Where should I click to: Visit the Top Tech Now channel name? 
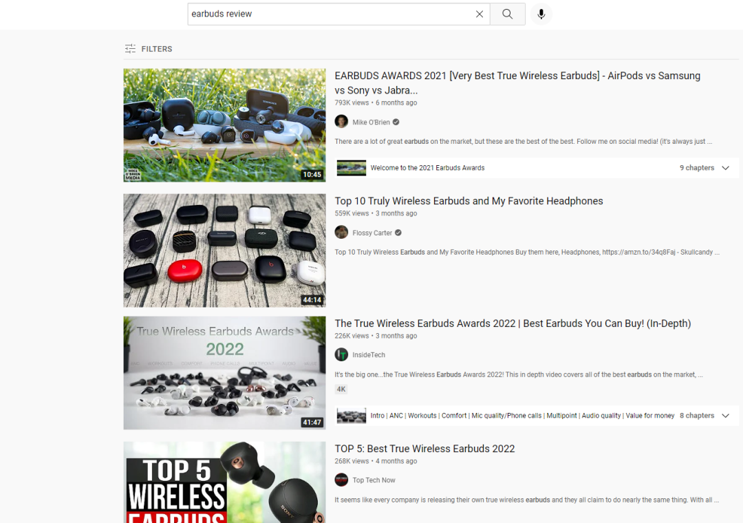click(x=374, y=480)
